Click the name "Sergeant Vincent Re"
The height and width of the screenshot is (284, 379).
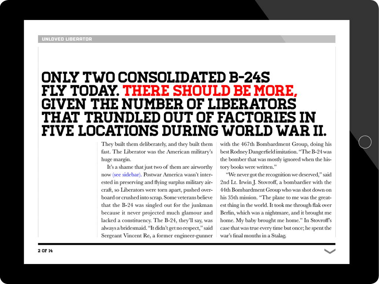coord(126,236)
